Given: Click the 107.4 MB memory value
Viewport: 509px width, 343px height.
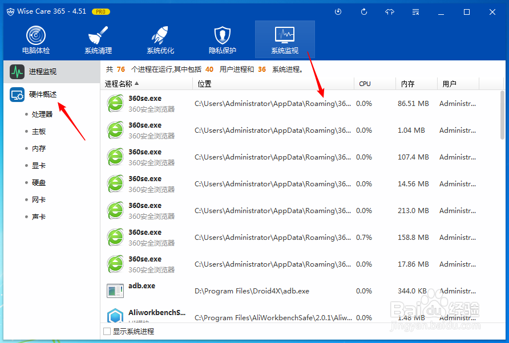Looking at the screenshot, I should coord(413,157).
